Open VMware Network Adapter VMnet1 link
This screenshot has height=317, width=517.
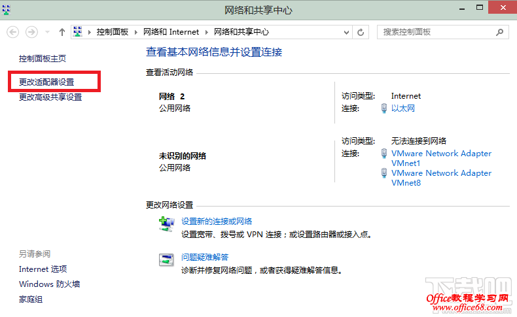(441, 158)
